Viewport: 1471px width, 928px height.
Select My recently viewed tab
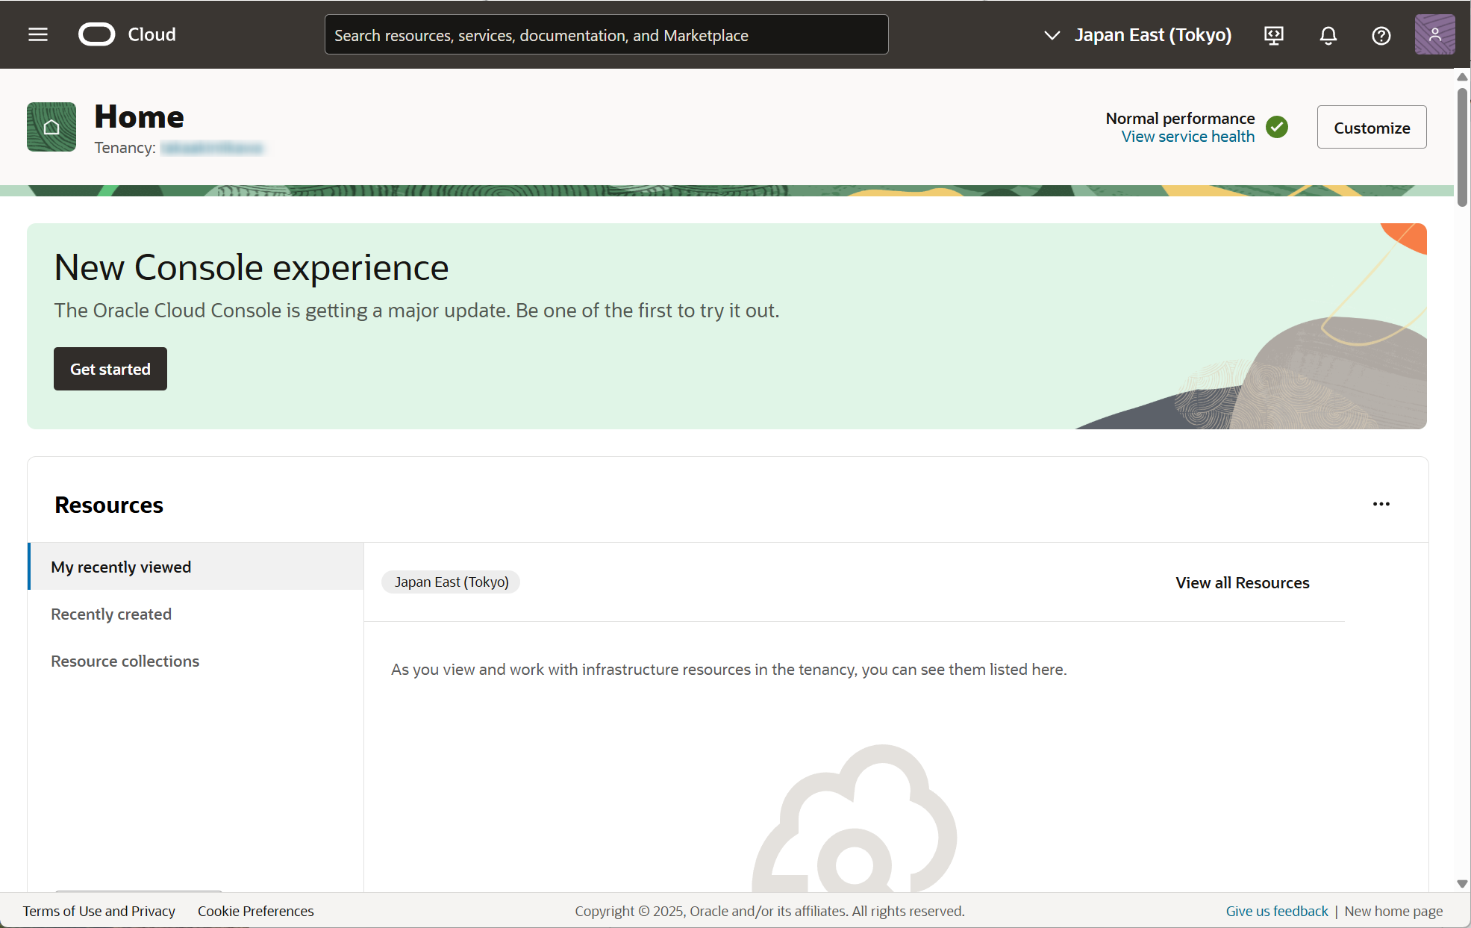196,567
